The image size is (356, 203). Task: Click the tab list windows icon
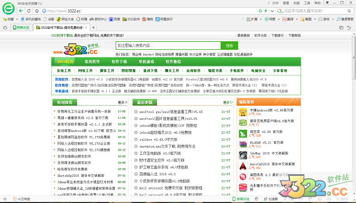point(341,28)
